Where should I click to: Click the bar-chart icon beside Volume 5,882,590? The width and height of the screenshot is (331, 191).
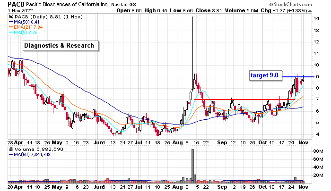[x=11, y=149]
